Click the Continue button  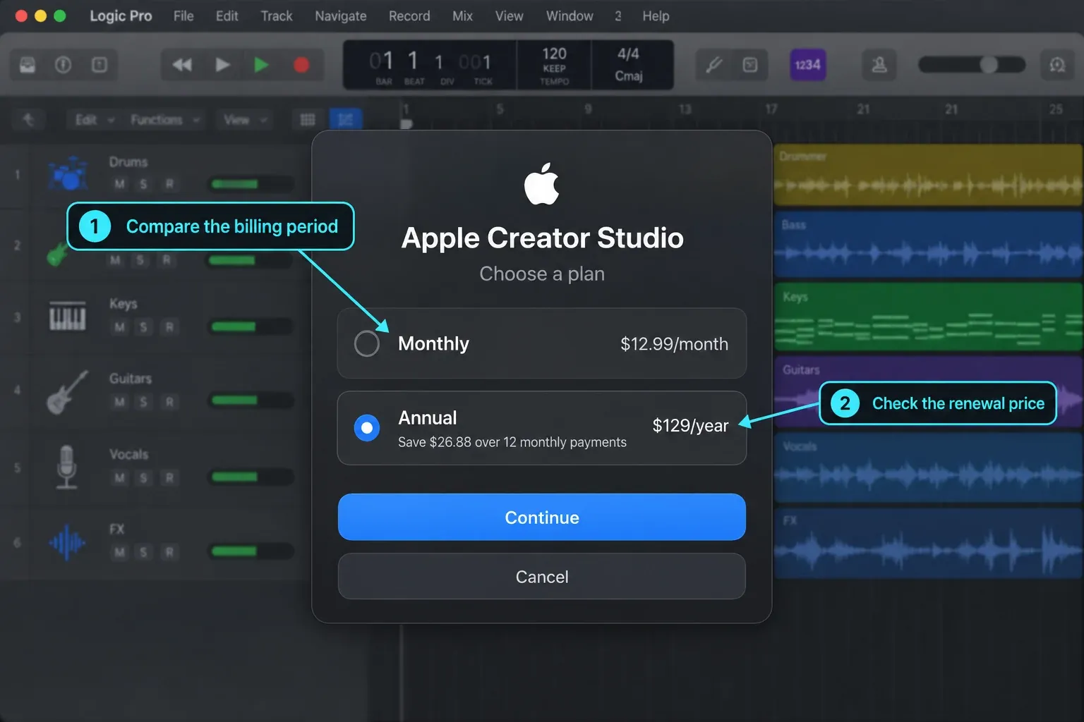541,518
